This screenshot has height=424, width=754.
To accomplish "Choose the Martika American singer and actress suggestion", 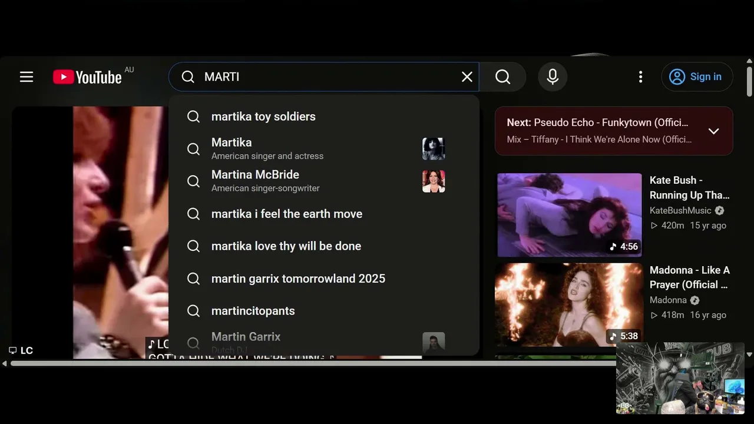I will point(324,148).
